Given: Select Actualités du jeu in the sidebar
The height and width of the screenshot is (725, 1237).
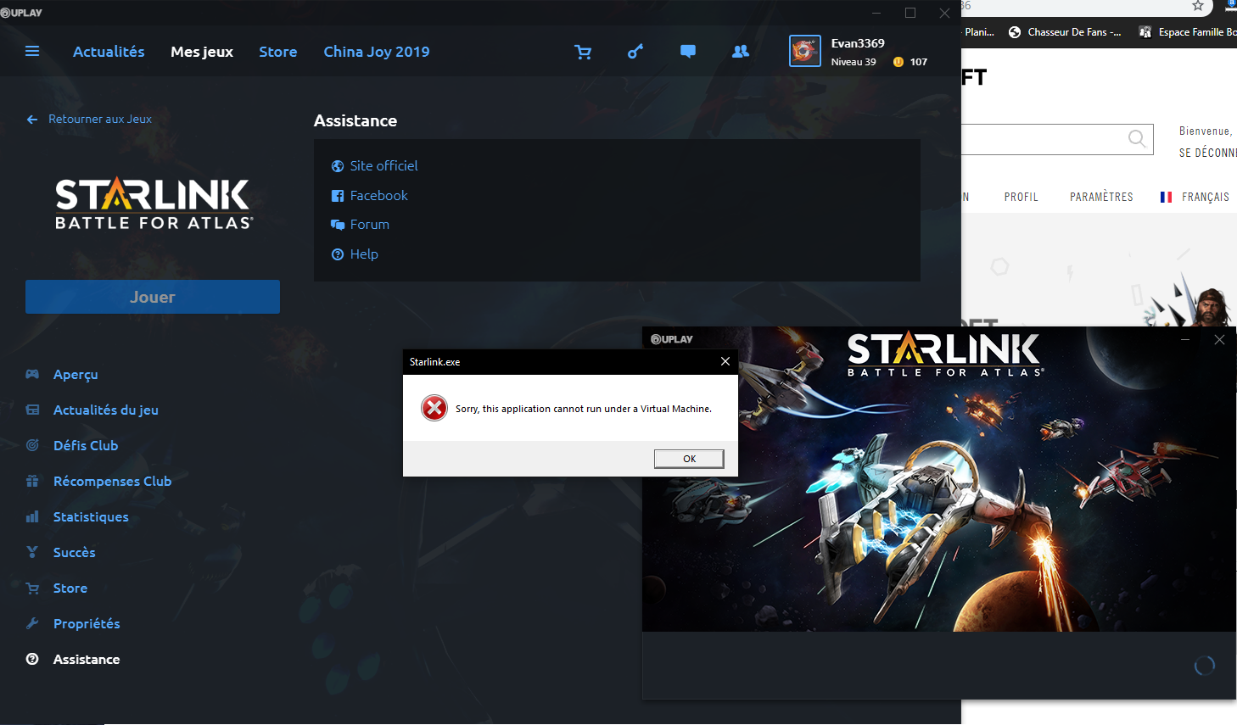Looking at the screenshot, I should point(106,410).
